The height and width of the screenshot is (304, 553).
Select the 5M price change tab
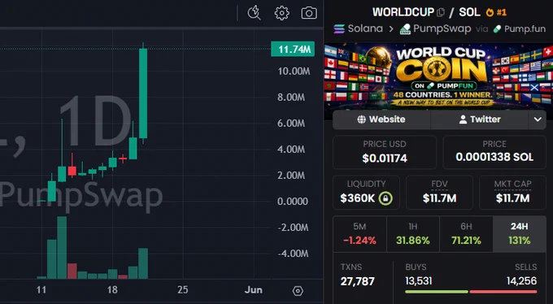(359, 234)
